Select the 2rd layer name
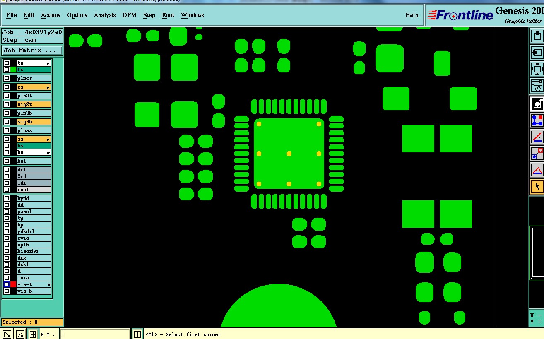 (34, 176)
